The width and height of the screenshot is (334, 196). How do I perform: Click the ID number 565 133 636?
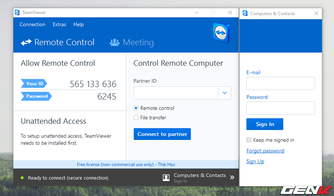pos(93,84)
